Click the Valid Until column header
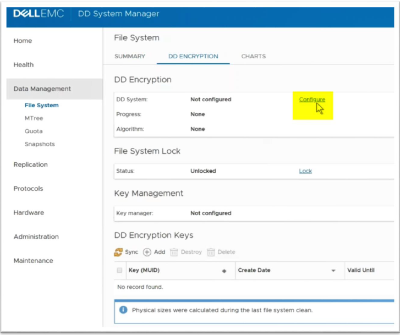 [361, 270]
